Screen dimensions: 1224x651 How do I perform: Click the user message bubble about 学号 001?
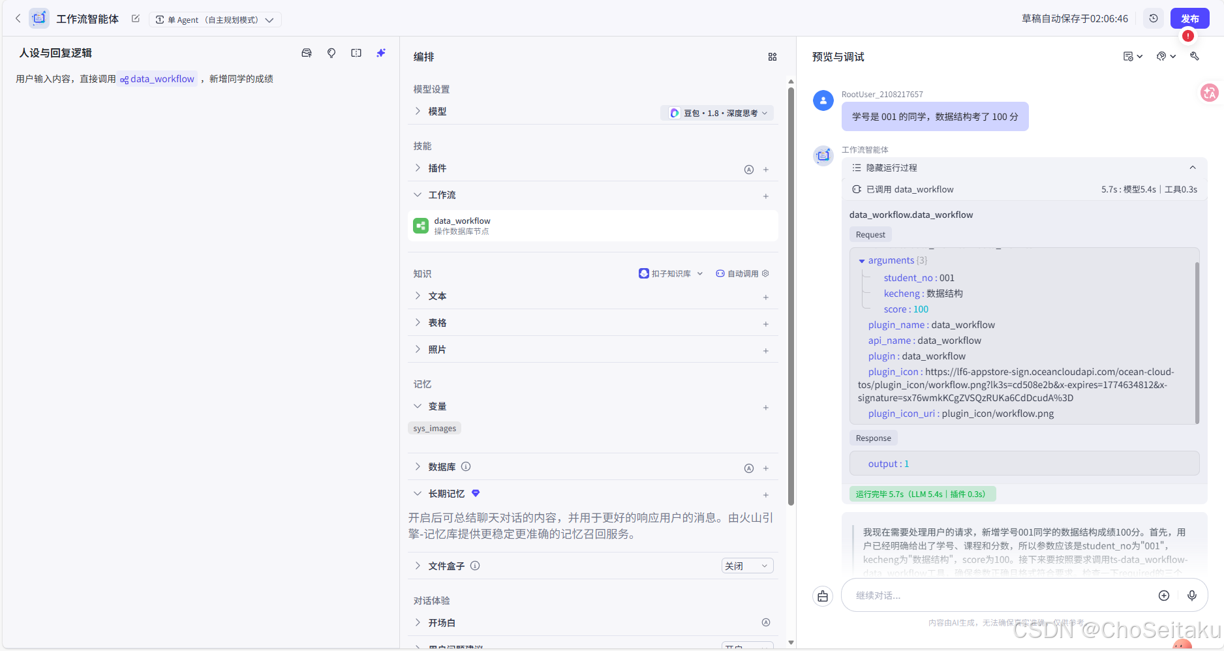[935, 117]
